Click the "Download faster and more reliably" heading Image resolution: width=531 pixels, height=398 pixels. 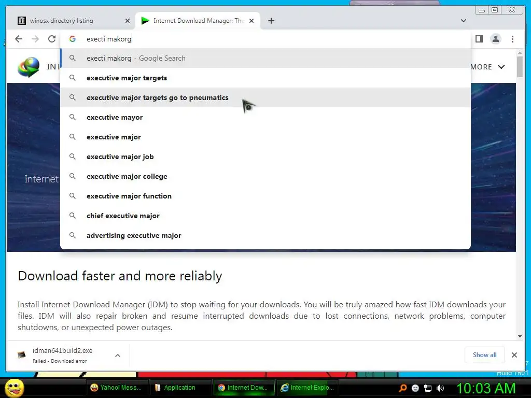[x=120, y=276]
